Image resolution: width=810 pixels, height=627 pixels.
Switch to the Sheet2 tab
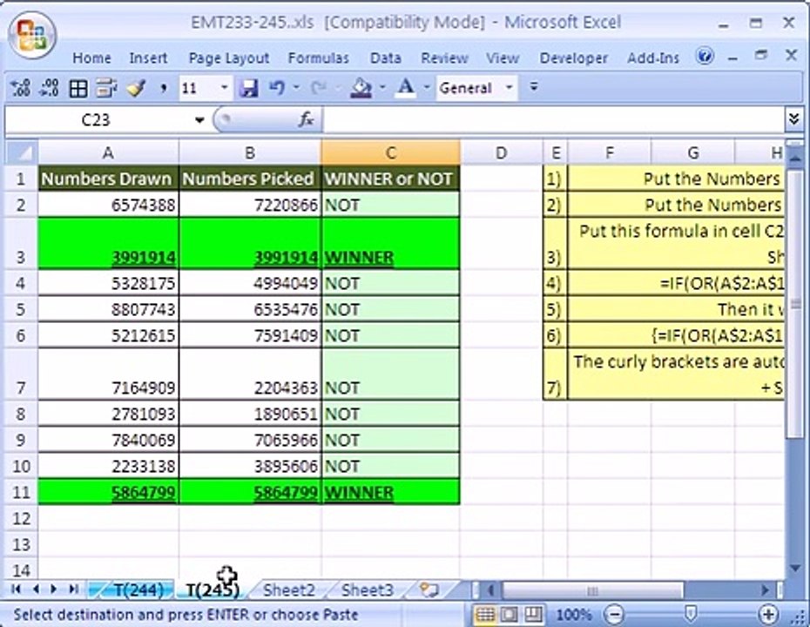tap(289, 590)
